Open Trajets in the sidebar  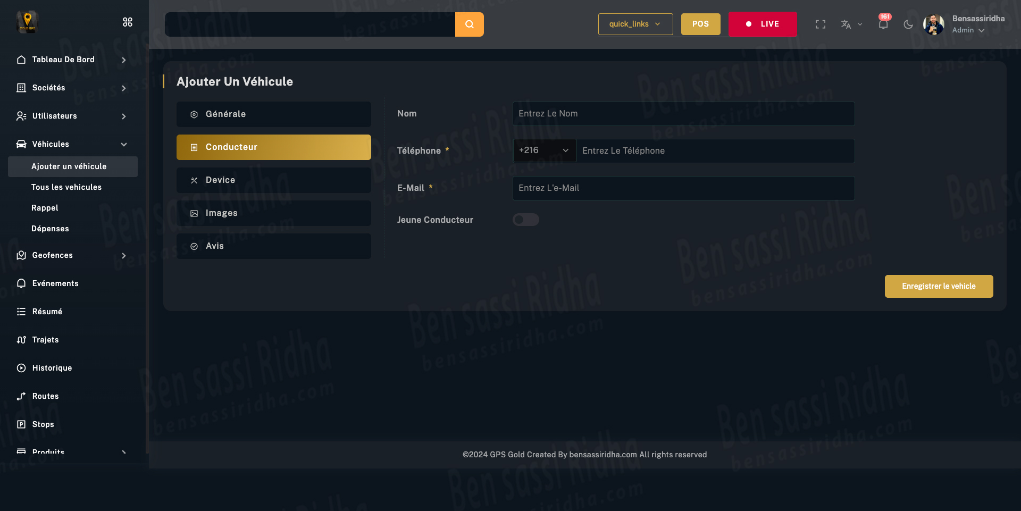pyautogui.click(x=45, y=340)
